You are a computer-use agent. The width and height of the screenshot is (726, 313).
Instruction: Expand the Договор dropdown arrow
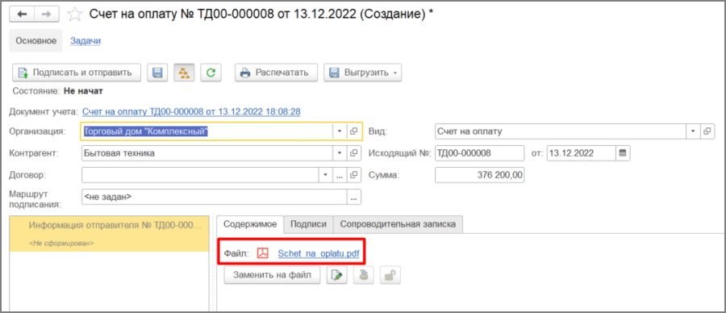[326, 175]
